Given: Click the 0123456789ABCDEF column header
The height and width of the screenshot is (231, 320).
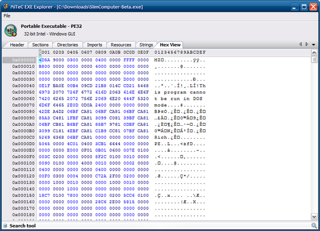Looking at the screenshot, I should coord(180,52).
